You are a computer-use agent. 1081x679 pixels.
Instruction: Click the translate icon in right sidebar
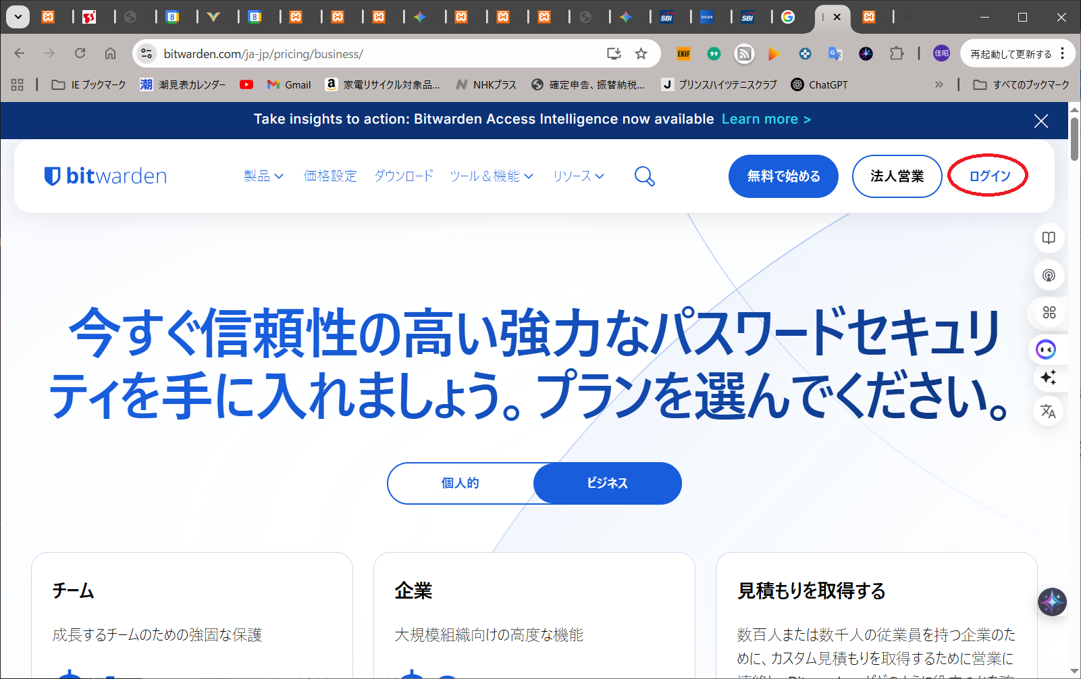(1048, 411)
